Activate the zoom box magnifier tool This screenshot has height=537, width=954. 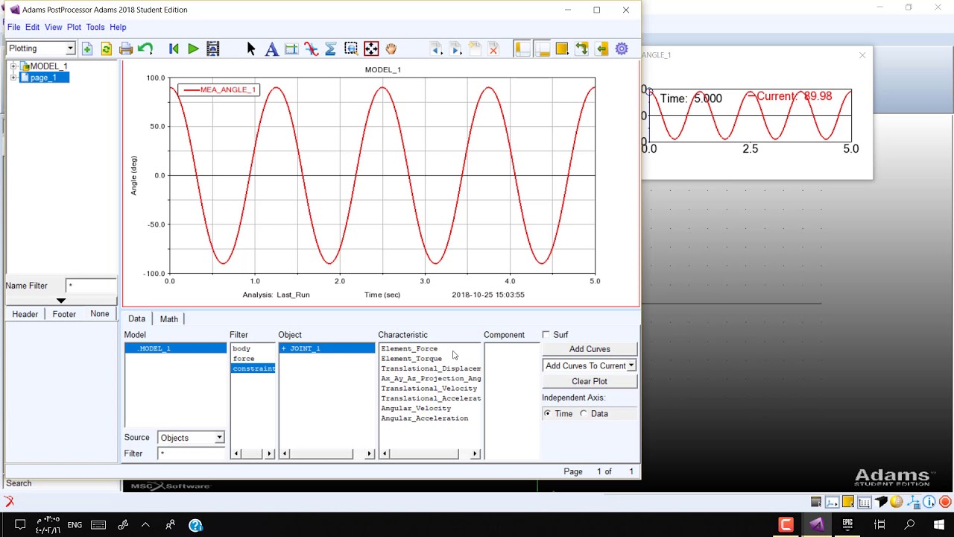point(351,48)
